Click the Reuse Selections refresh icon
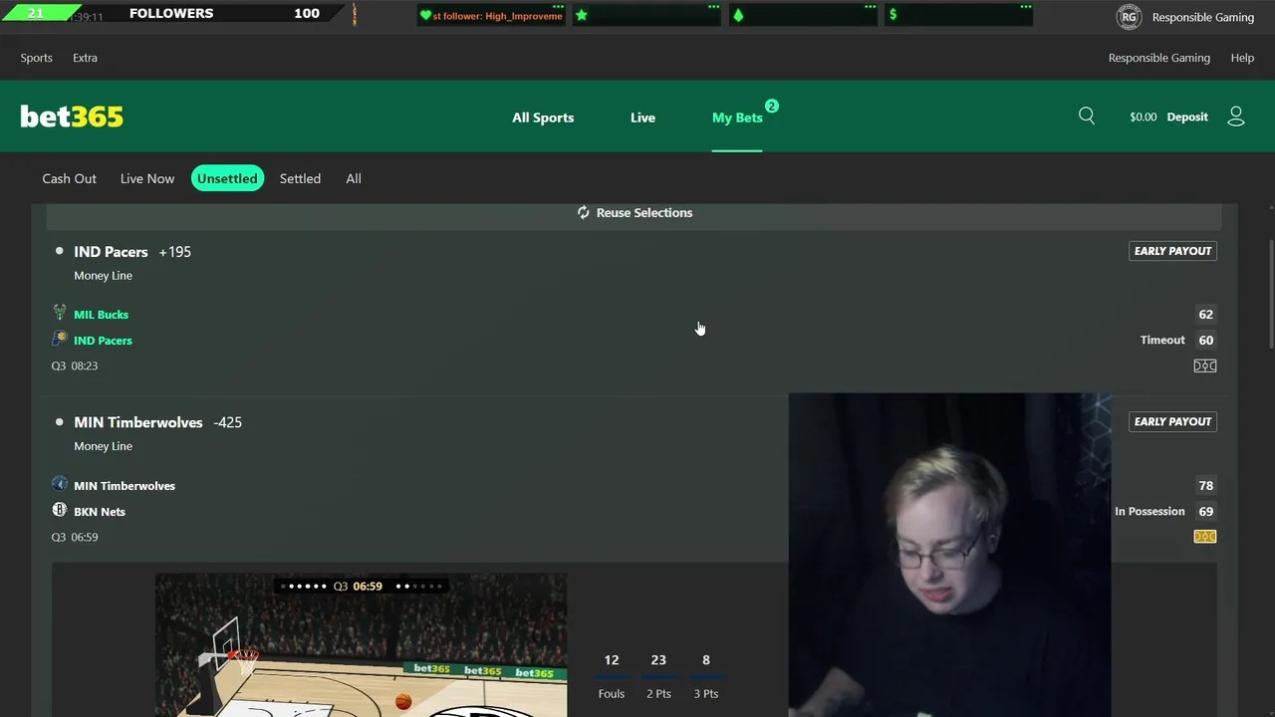Image resolution: width=1275 pixels, height=717 pixels. (584, 212)
